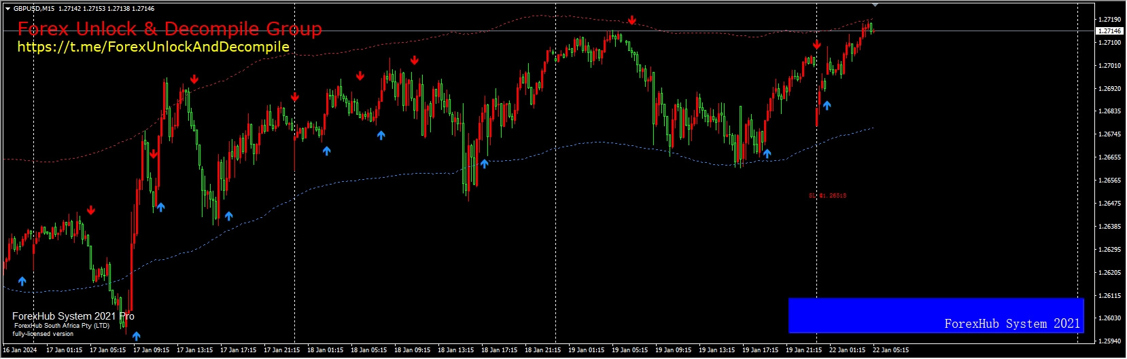Select the current price tag 1.27146
1127x359 pixels.
(1110, 31)
